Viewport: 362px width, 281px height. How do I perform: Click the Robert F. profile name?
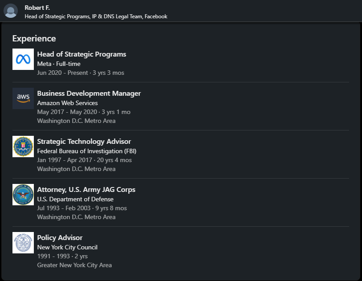click(x=37, y=8)
